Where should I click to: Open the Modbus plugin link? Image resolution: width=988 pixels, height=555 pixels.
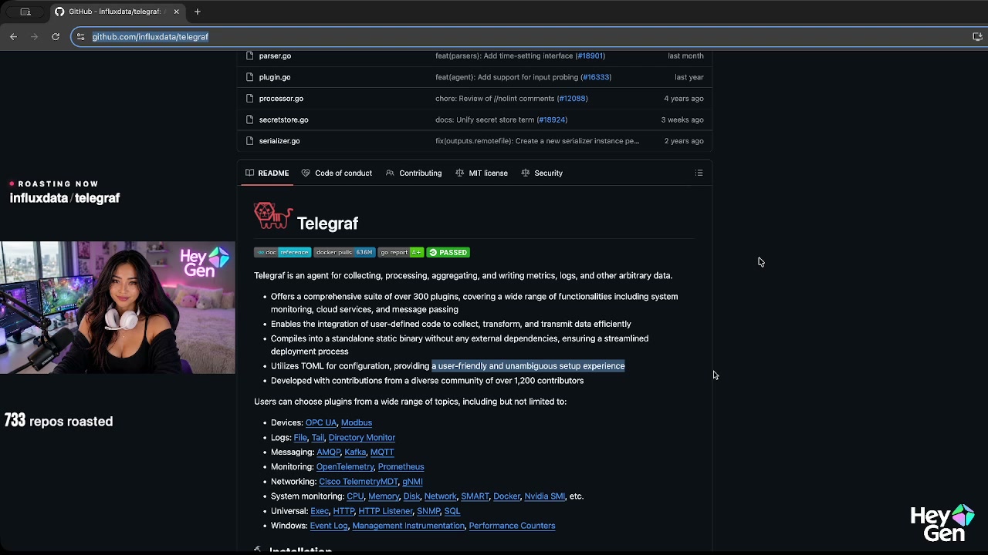pyautogui.click(x=357, y=422)
